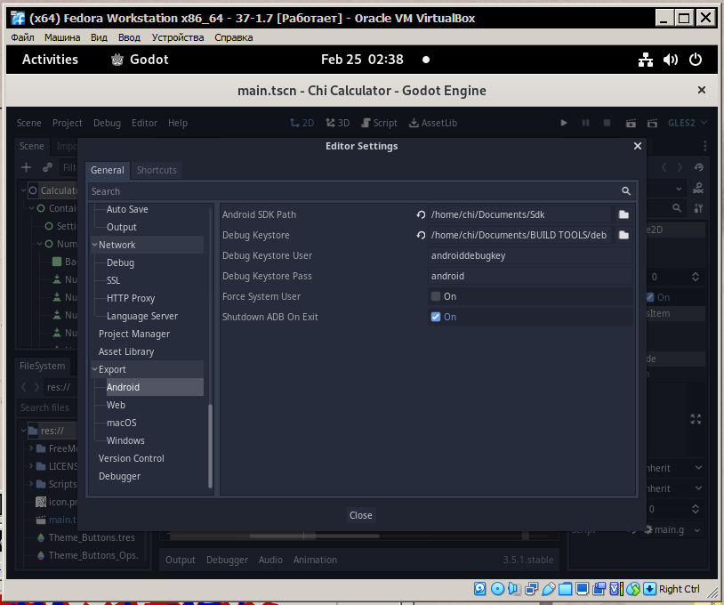Image resolution: width=724 pixels, height=605 pixels.
Task: Click Debug Keystore User field
Action: pyautogui.click(x=530, y=255)
